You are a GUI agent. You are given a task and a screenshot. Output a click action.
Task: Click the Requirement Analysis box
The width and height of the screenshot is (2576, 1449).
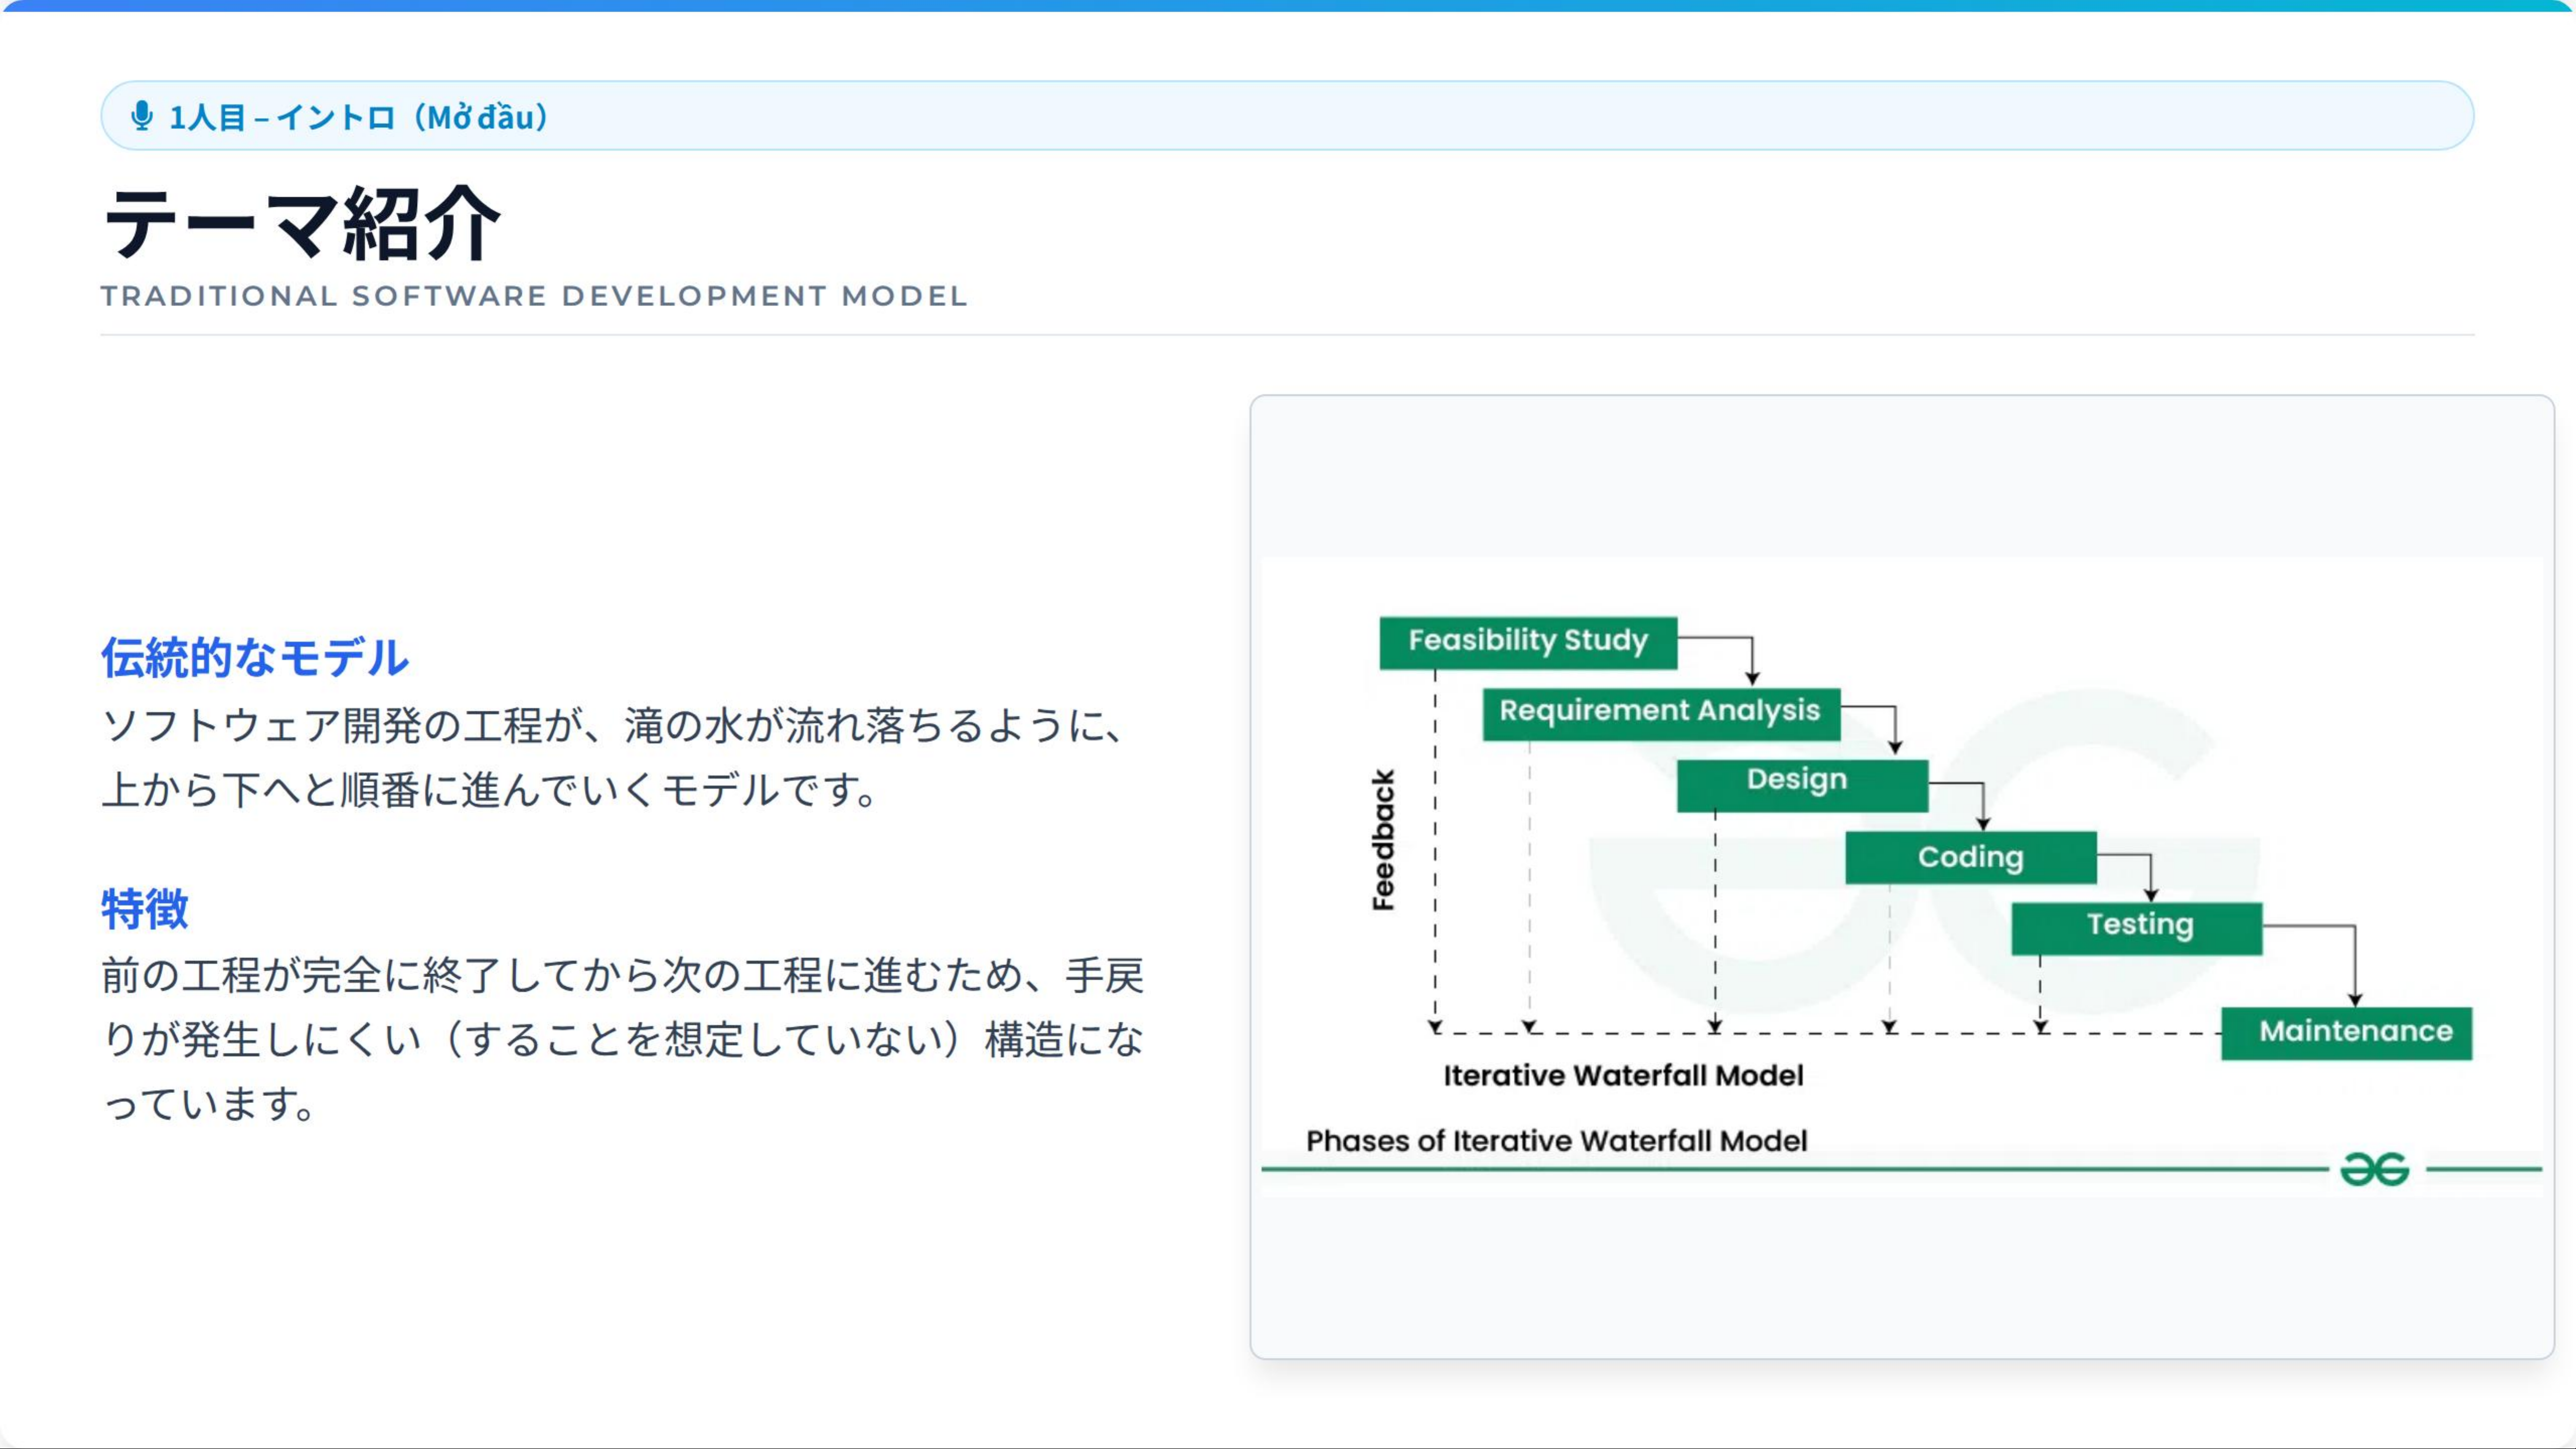click(1660, 712)
